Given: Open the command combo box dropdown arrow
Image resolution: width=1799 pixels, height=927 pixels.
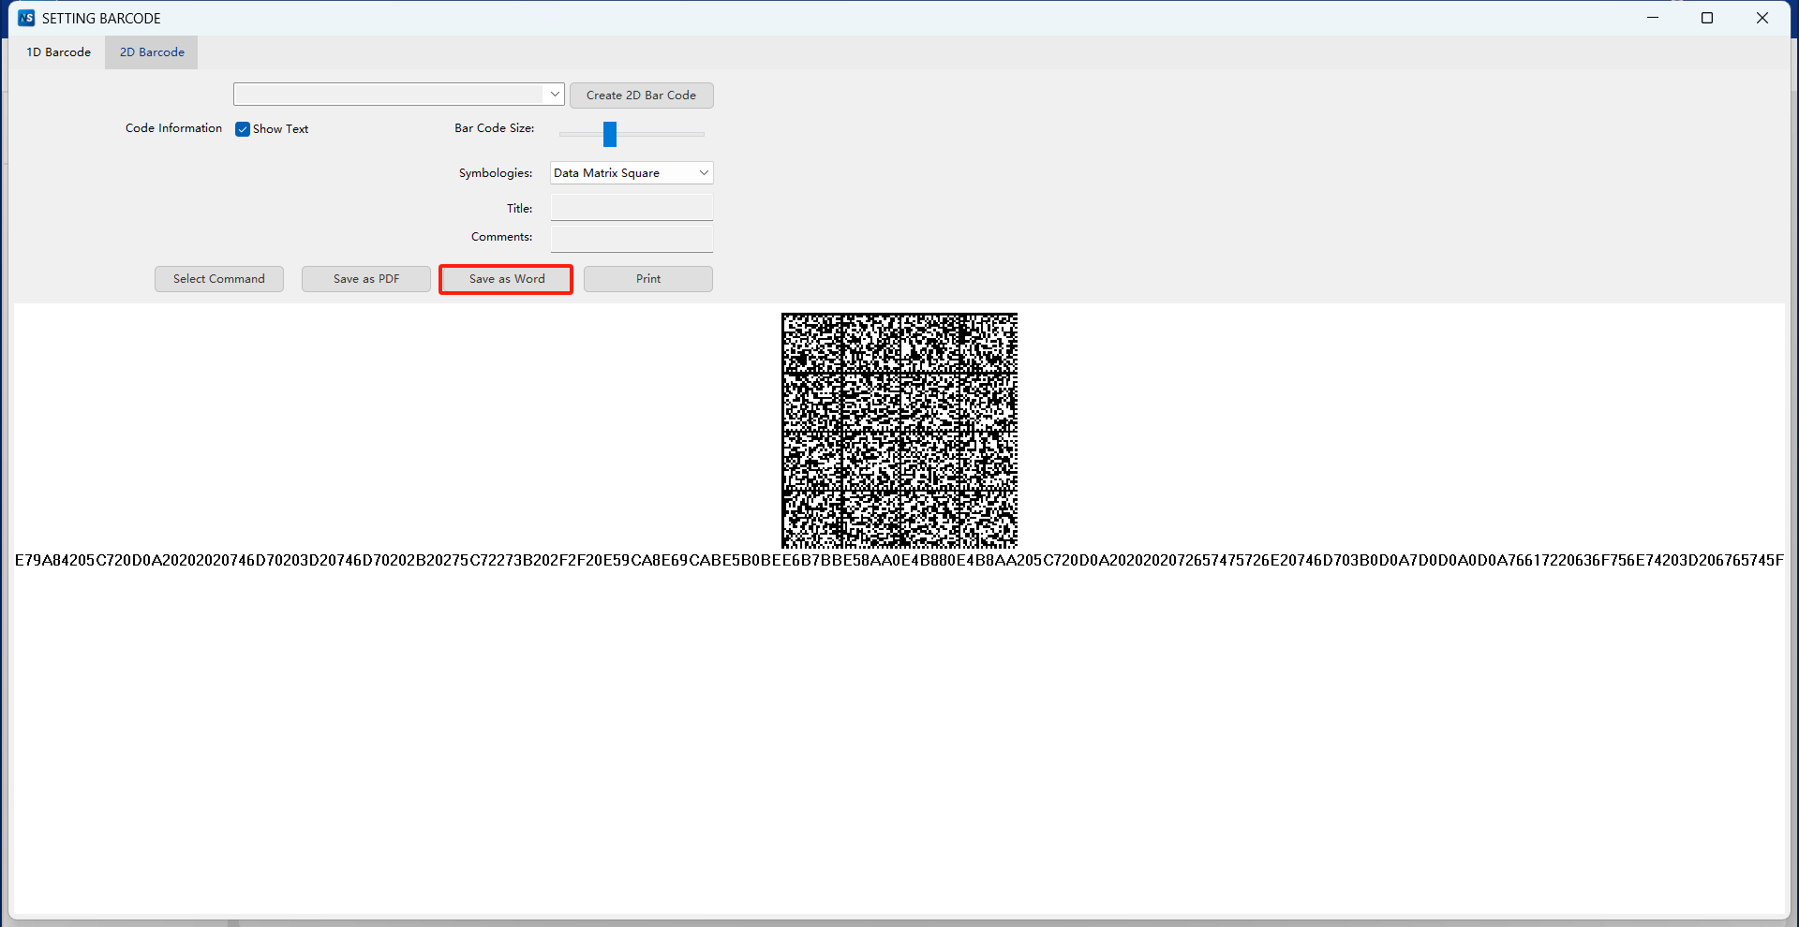Looking at the screenshot, I should point(555,94).
